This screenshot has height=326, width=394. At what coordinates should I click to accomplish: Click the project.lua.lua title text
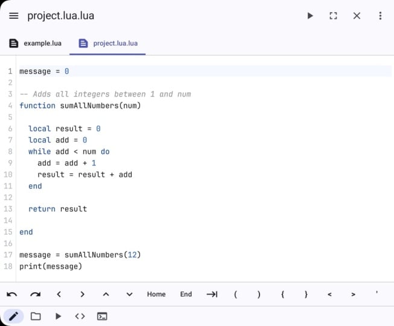[x=61, y=16]
